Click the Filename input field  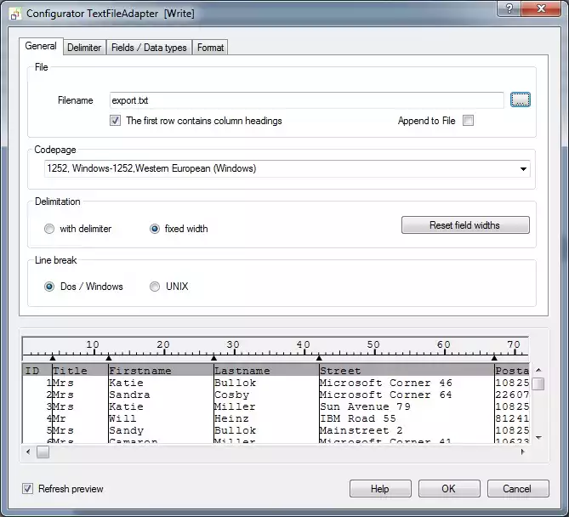coord(306,100)
